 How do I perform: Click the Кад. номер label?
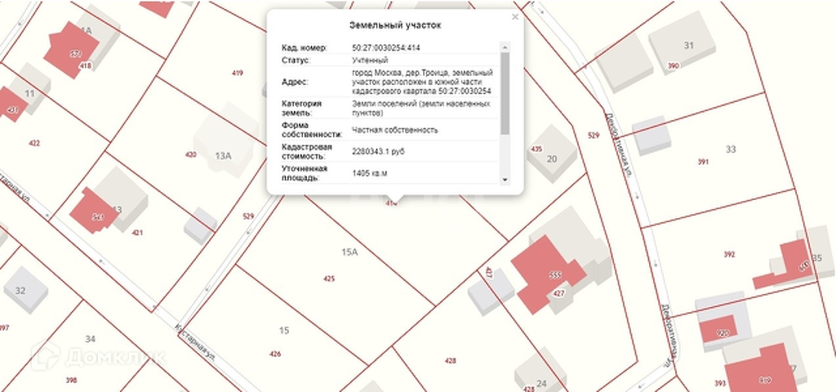[304, 48]
